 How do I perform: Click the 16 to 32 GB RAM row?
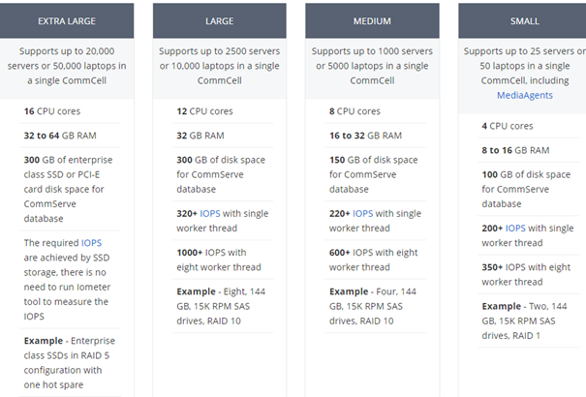[x=376, y=136]
